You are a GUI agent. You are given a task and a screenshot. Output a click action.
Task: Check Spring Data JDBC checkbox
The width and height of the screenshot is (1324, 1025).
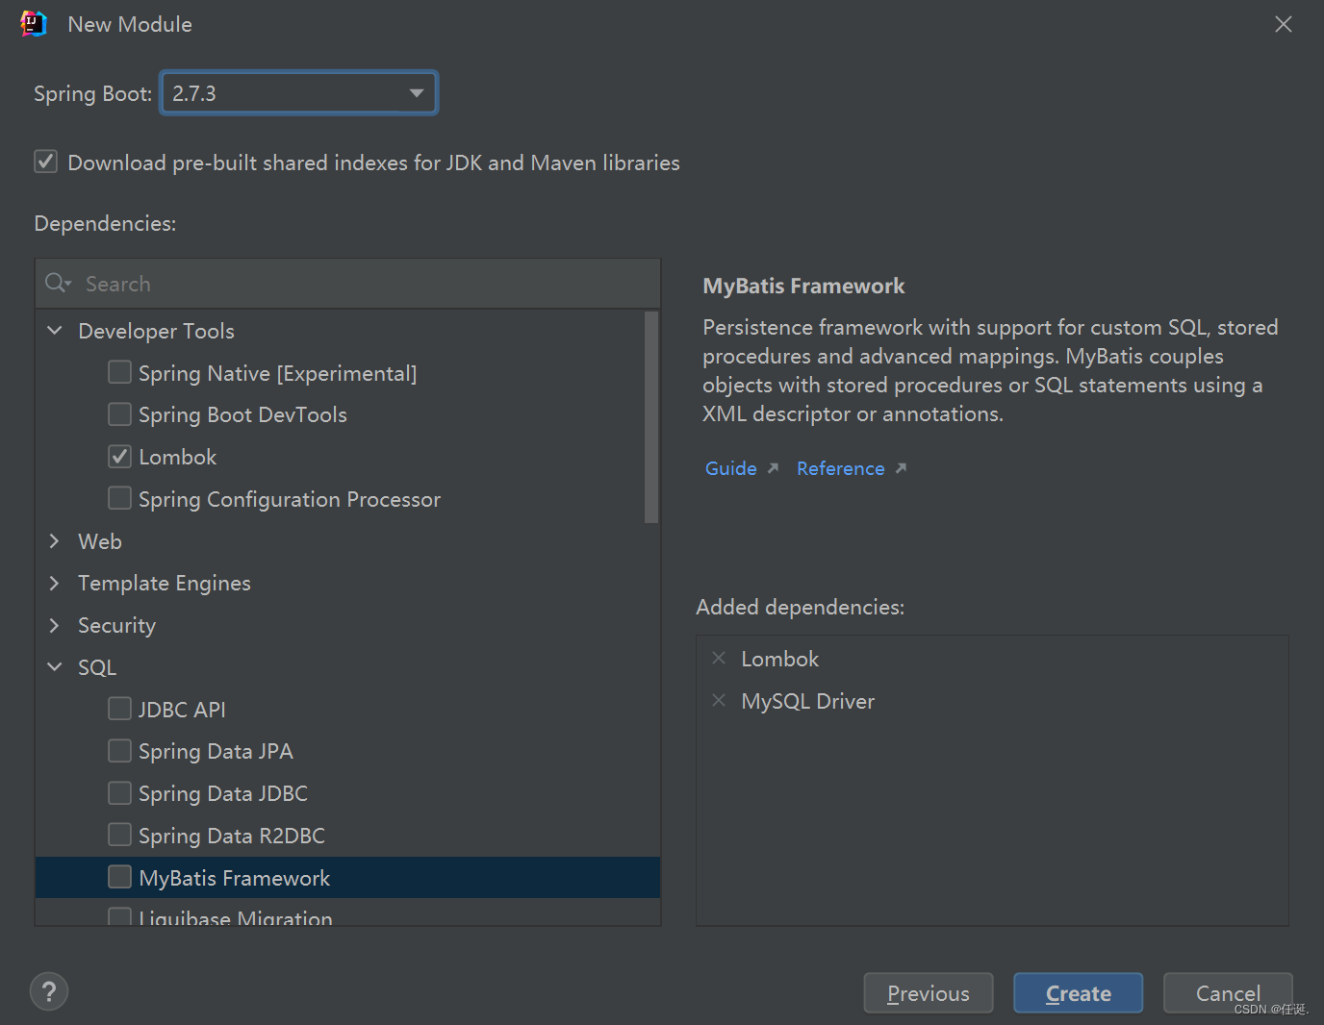(x=119, y=793)
